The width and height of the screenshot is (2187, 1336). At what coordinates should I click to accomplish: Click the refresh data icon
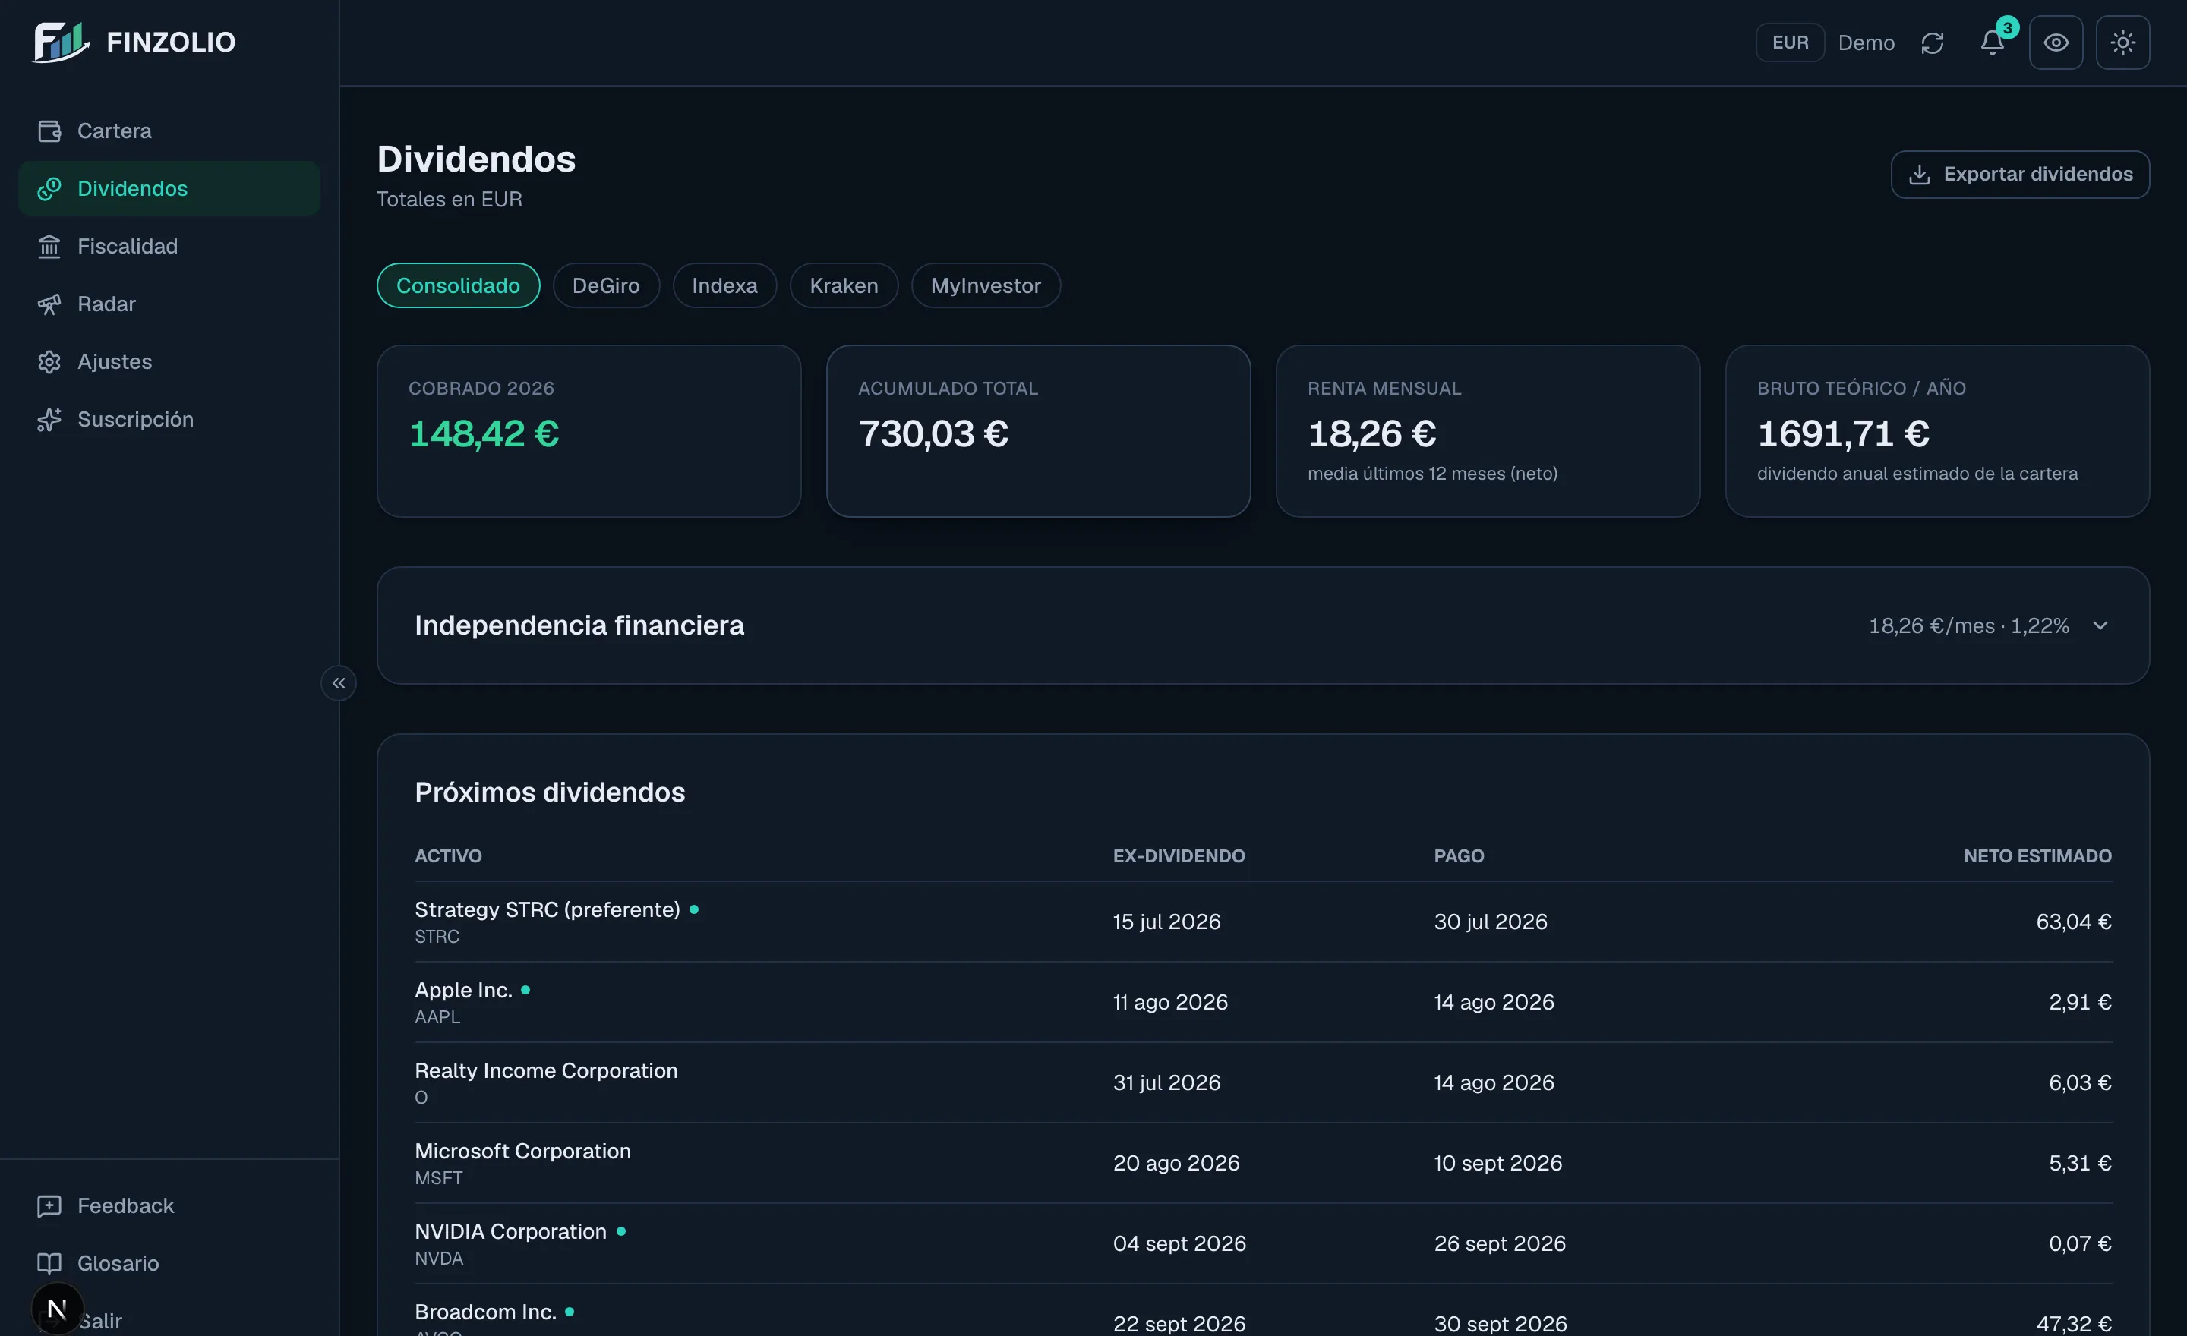(1933, 43)
